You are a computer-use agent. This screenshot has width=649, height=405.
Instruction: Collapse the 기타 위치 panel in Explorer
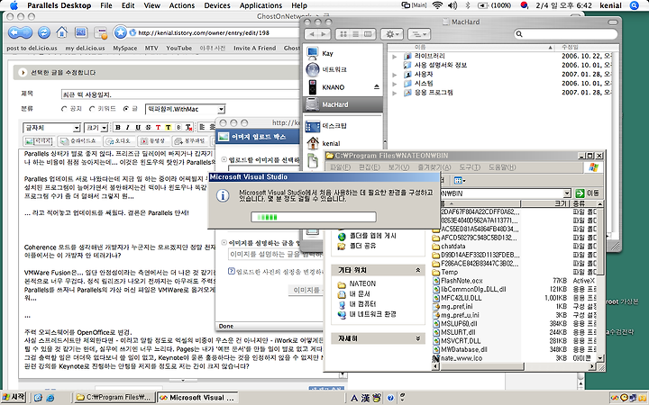pos(417,270)
